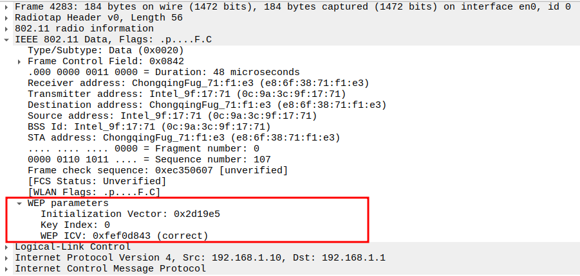Collapse the WEP parameters section
The image size is (580, 276).
pos(20,203)
